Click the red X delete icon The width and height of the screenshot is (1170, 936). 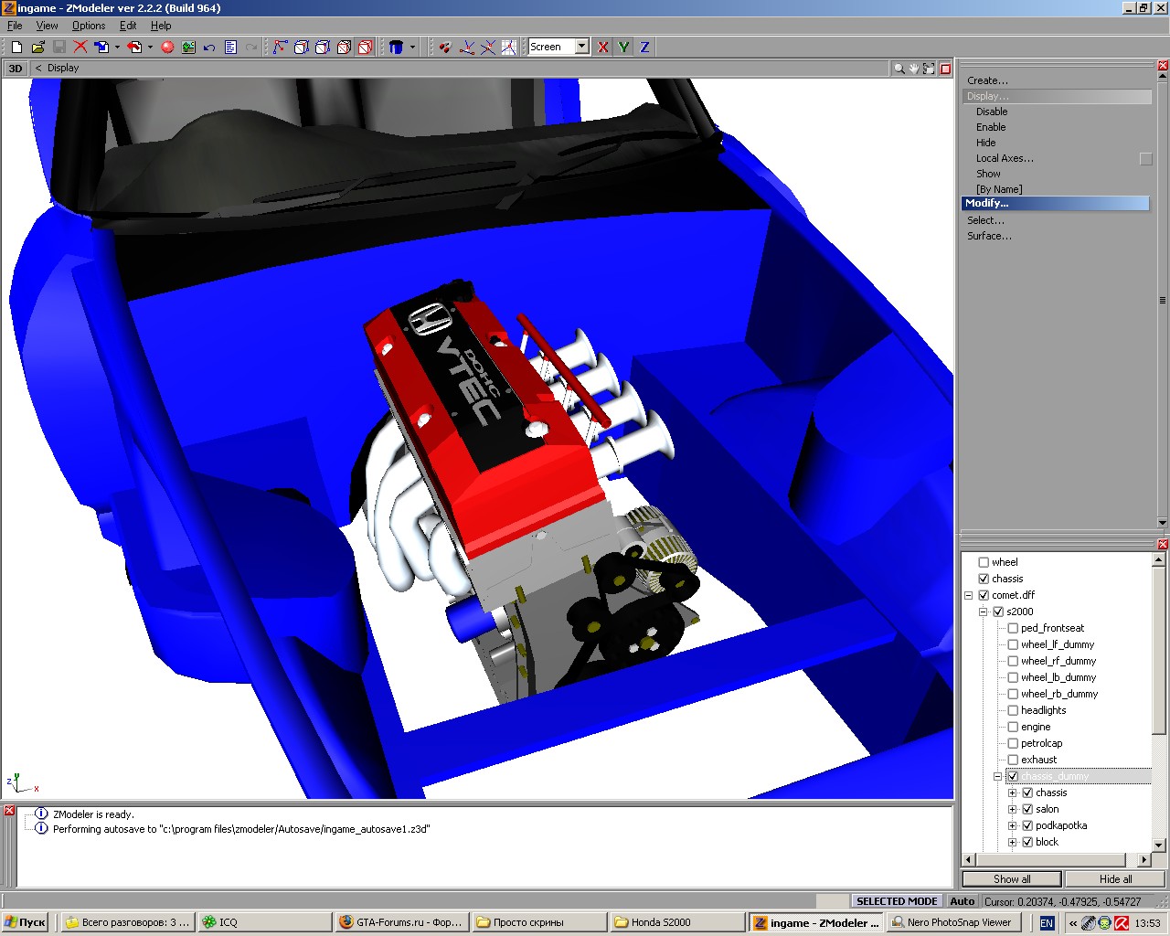[80, 47]
